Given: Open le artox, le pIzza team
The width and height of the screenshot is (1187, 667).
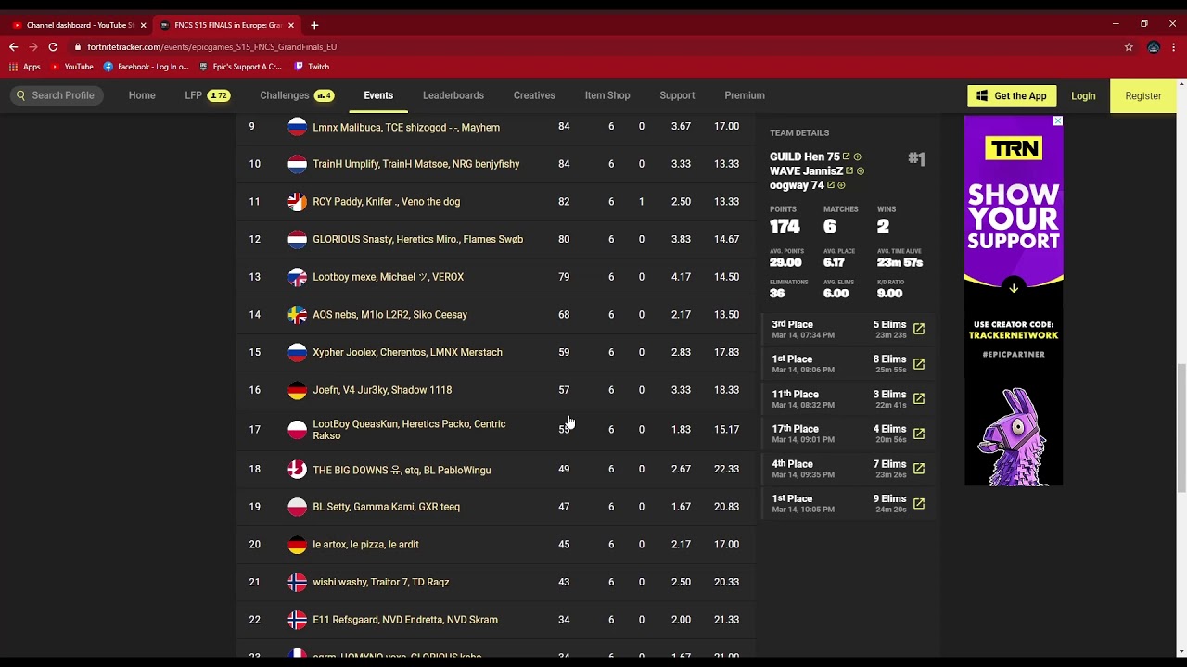Looking at the screenshot, I should [x=366, y=545].
